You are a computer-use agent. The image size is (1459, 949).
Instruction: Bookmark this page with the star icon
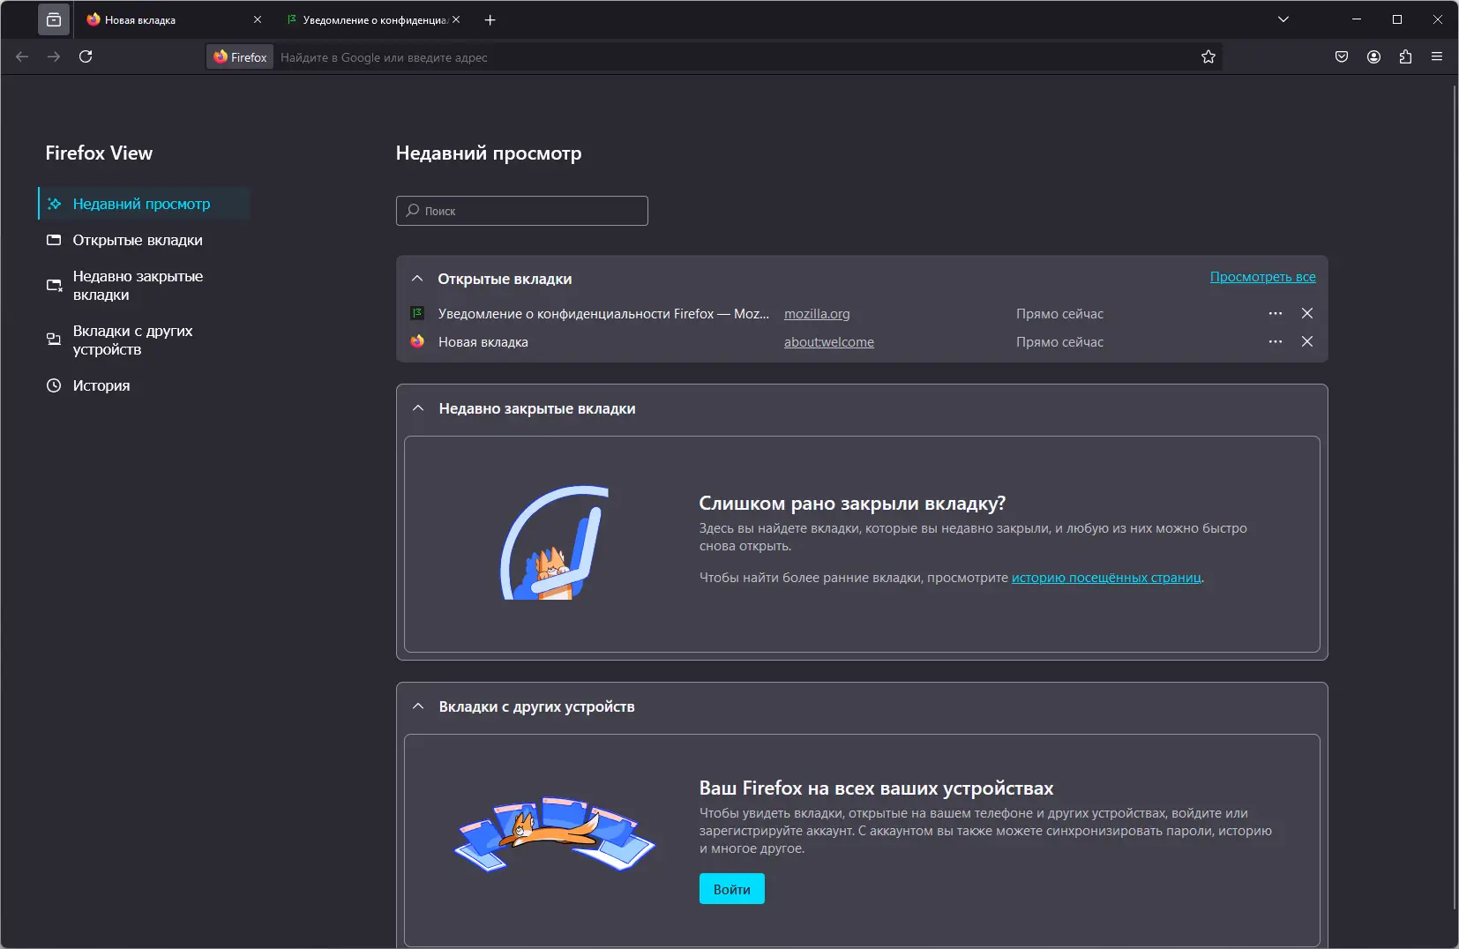1208,57
